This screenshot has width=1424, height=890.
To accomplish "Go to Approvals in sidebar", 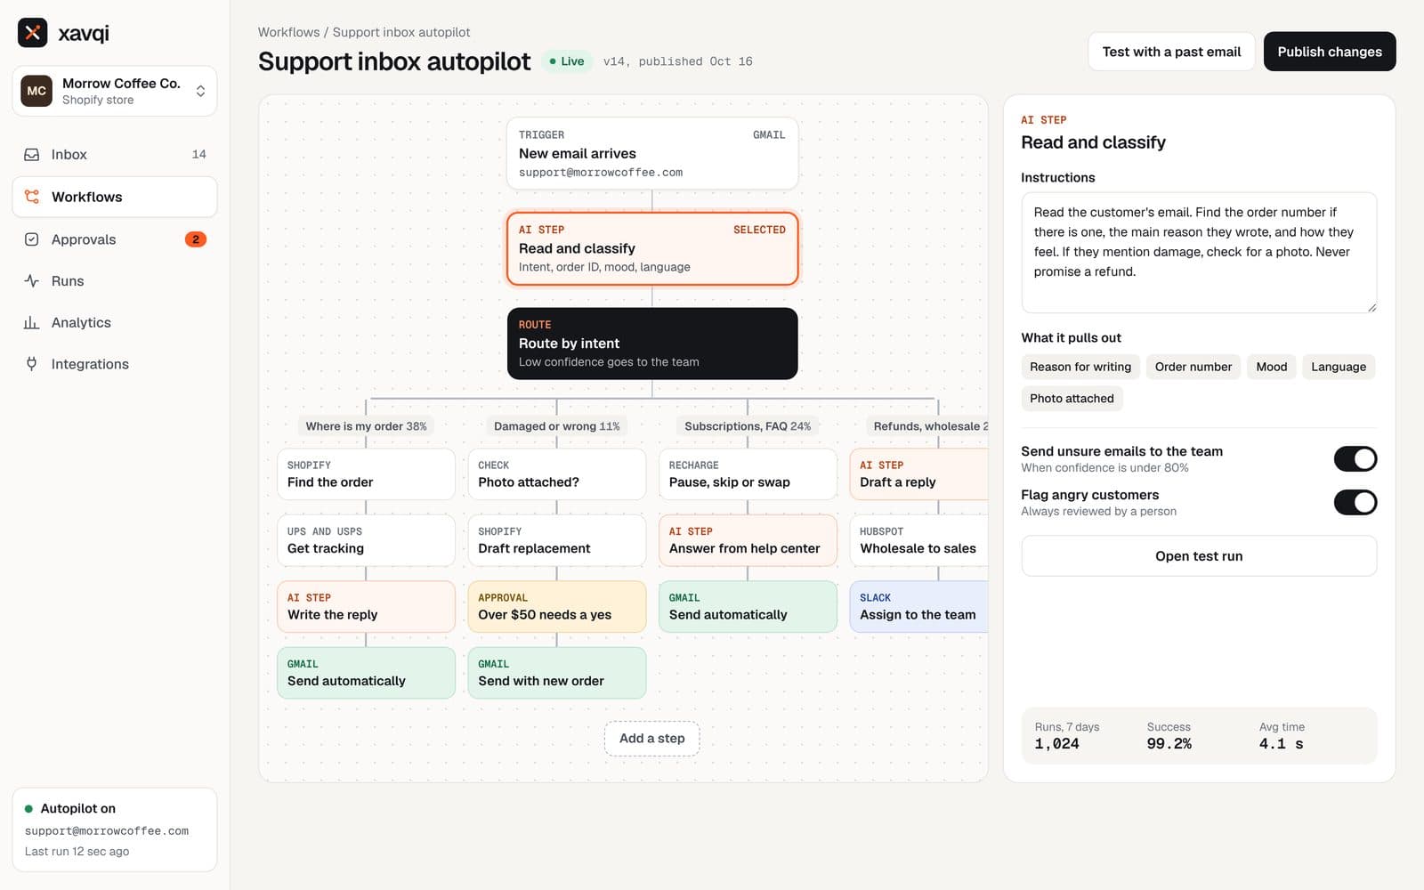I will click(x=115, y=239).
